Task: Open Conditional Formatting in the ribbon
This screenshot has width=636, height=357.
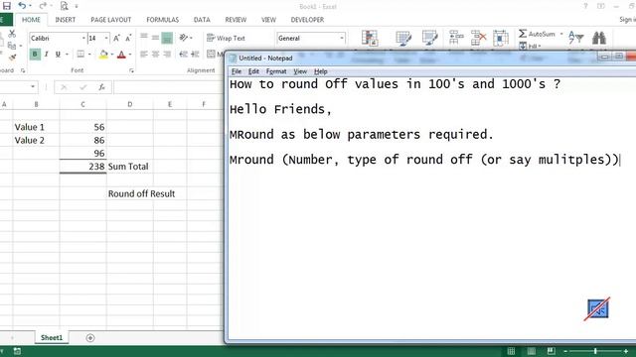Action: (370, 38)
